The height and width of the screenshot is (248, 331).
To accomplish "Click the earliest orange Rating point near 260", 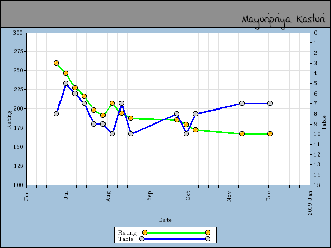I will pos(56,63).
